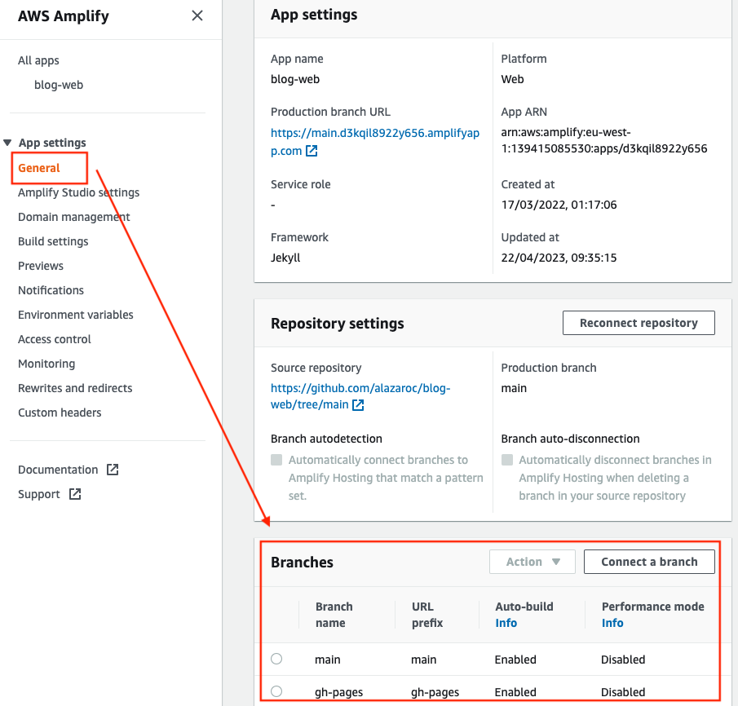
Task: Click the Support external link icon
Action: 75,494
